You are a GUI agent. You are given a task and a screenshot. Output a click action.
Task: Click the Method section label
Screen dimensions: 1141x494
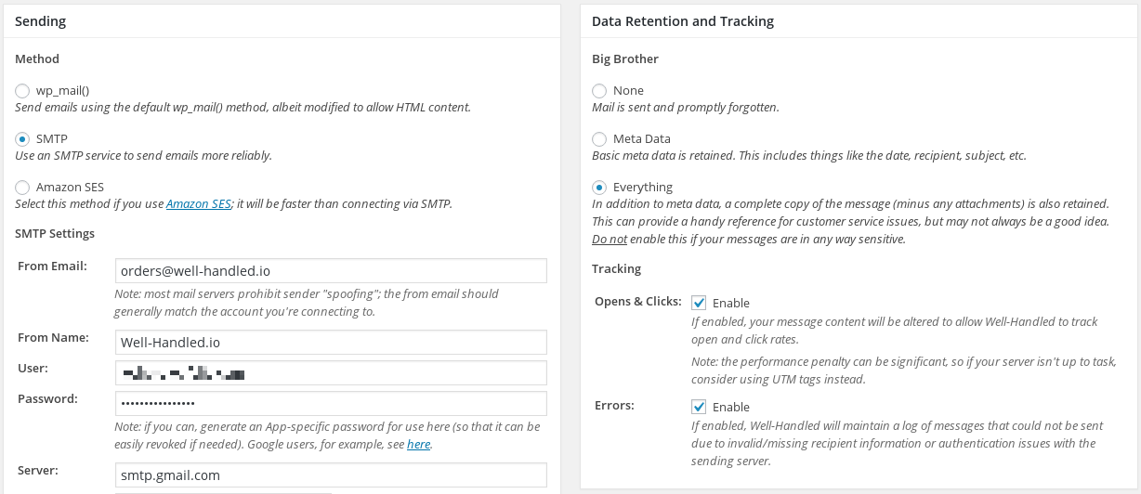37,58
